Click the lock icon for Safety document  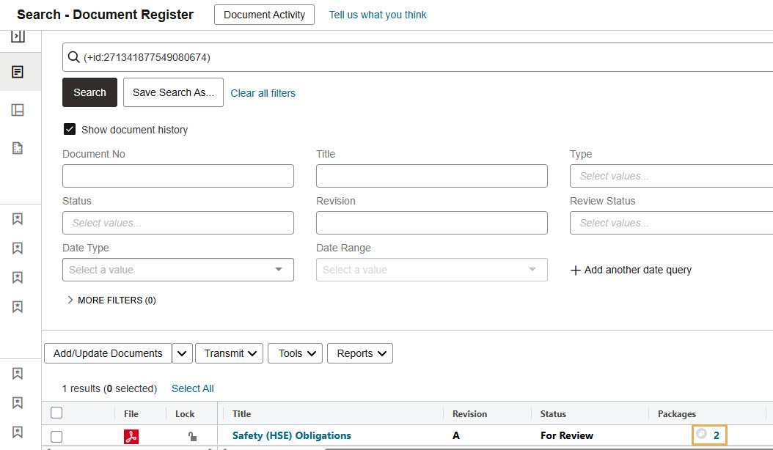tap(192, 436)
